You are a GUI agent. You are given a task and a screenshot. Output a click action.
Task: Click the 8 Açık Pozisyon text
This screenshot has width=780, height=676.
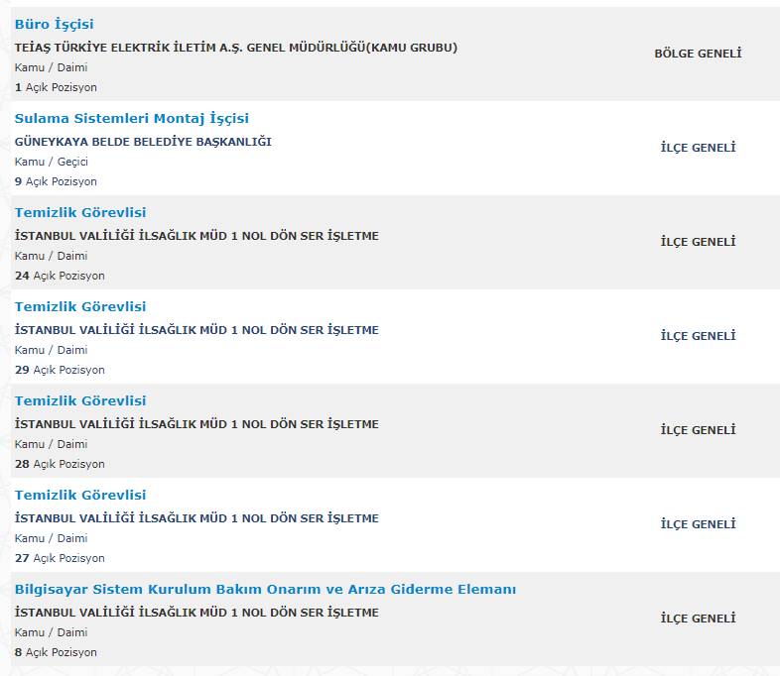(56, 652)
